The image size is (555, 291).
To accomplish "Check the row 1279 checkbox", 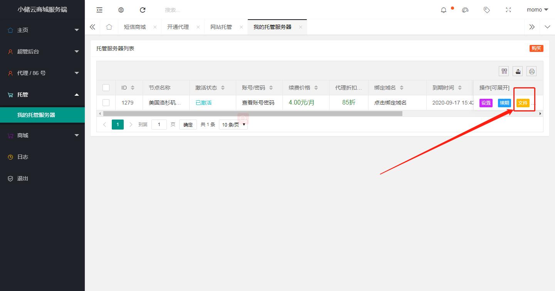I will pos(106,103).
